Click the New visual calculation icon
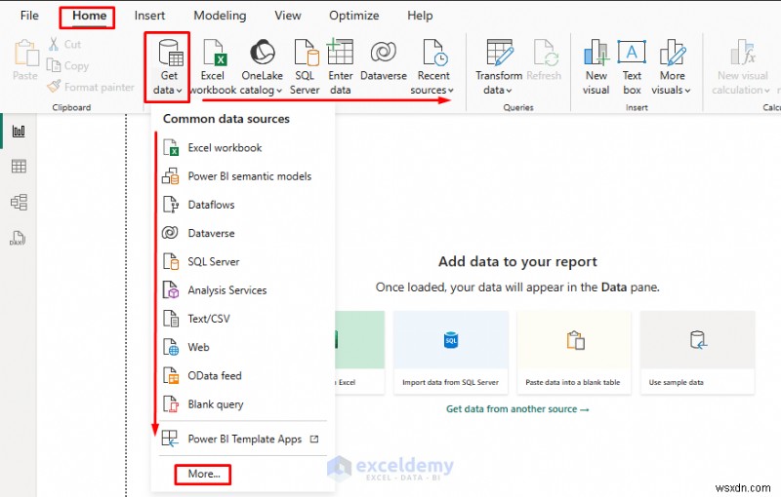Image resolution: width=781 pixels, height=497 pixels. point(743,53)
